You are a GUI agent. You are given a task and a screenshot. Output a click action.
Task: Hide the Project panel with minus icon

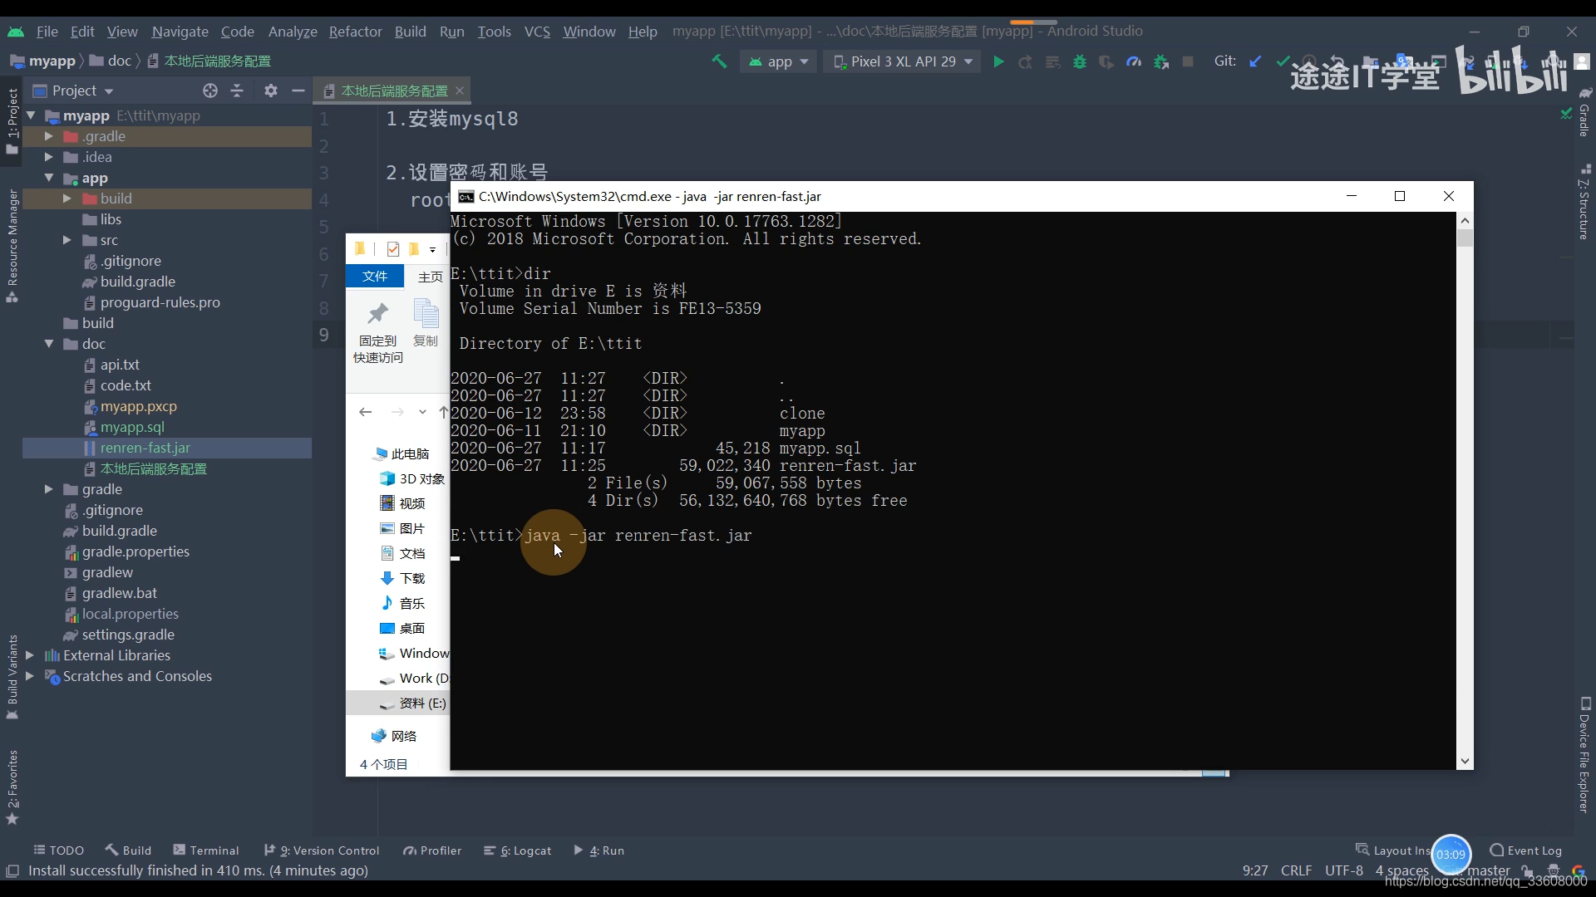coord(298,91)
